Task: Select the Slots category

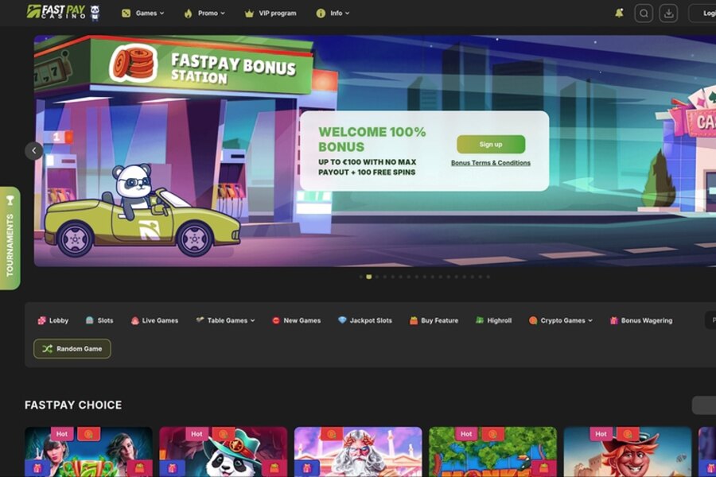Action: 99,320
